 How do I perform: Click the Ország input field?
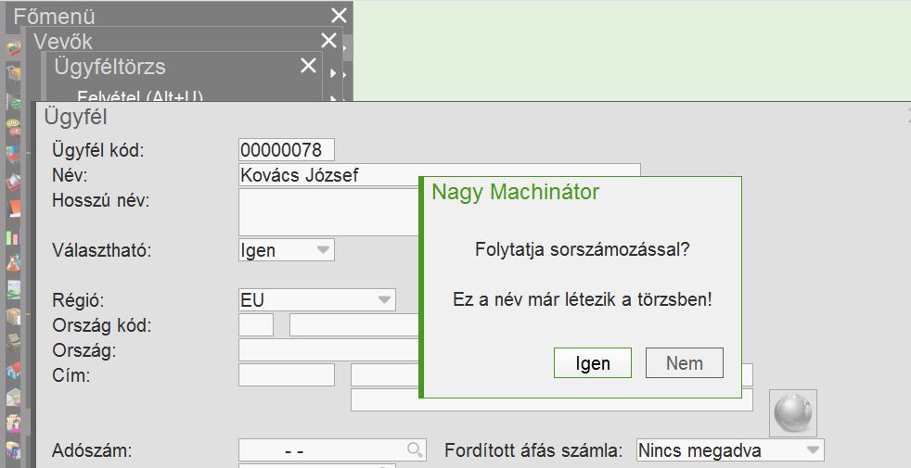pyautogui.click(x=328, y=350)
